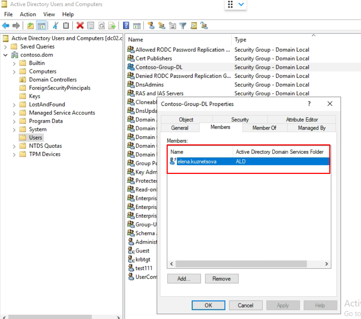361x319 pixels.
Task: Click the Add... button
Action: pyautogui.click(x=184, y=279)
